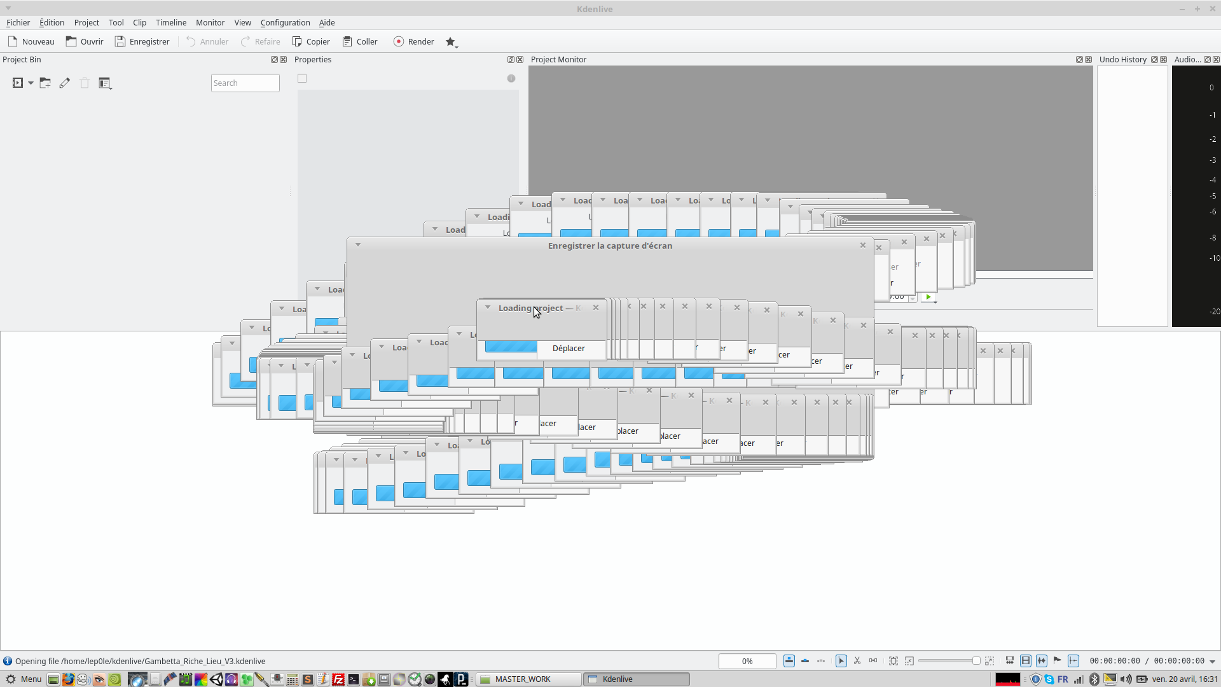Select the spacer tool icon
This screenshot has width=1221, height=687.
coord(873,661)
